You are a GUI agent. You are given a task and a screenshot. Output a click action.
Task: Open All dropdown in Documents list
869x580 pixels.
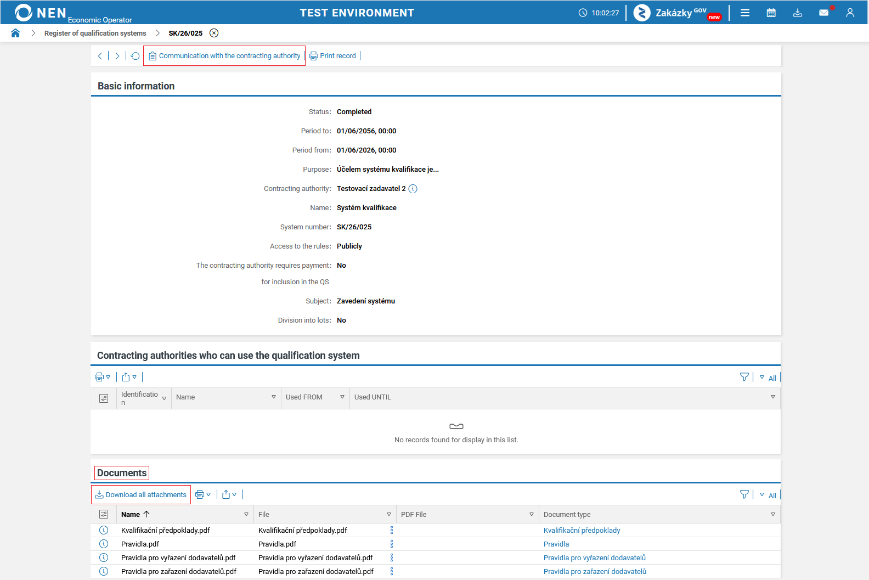pyautogui.click(x=768, y=495)
